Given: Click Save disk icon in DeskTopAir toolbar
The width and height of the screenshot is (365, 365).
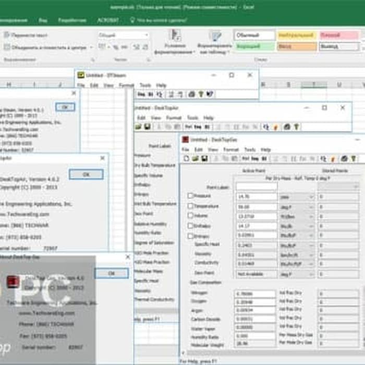Looking at the screenshot, I should 147,127.
